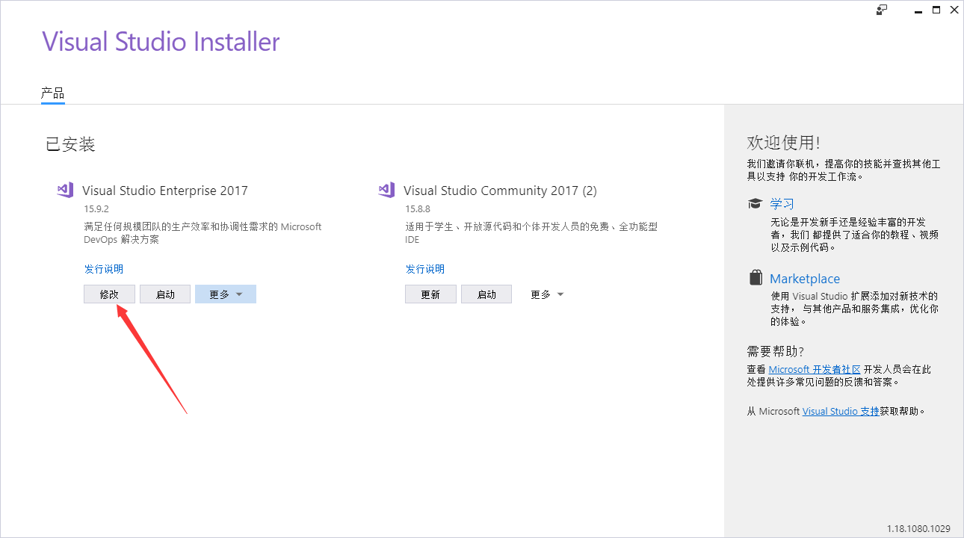Open the Microsoft 开发者社区 link

point(815,369)
